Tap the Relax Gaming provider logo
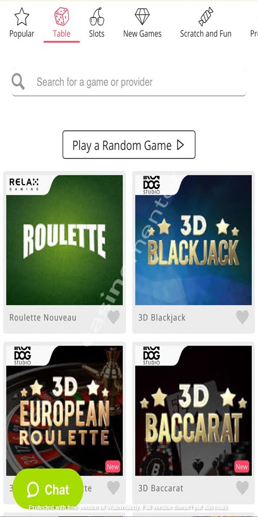Viewport: 258px width, 517px height. [24, 184]
